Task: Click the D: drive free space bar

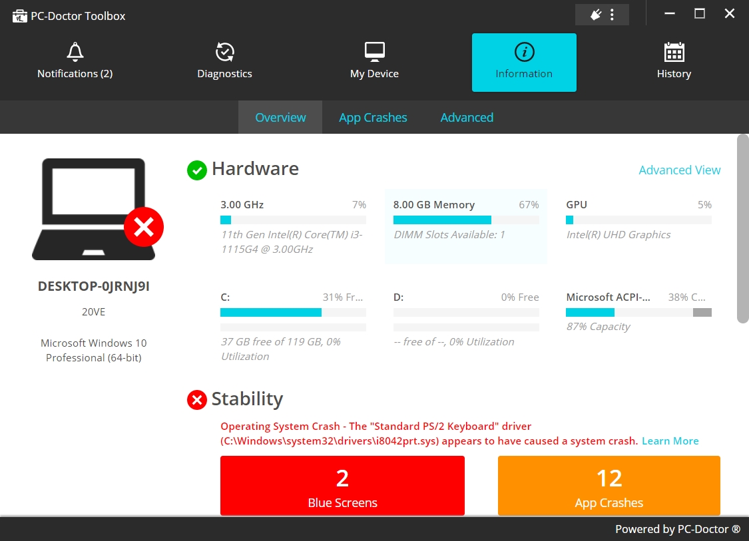Action: (x=466, y=312)
